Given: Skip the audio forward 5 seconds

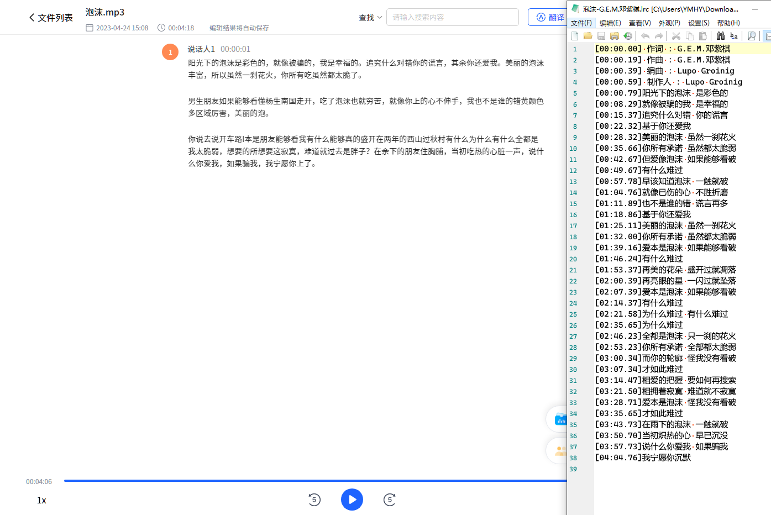Looking at the screenshot, I should coord(390,500).
